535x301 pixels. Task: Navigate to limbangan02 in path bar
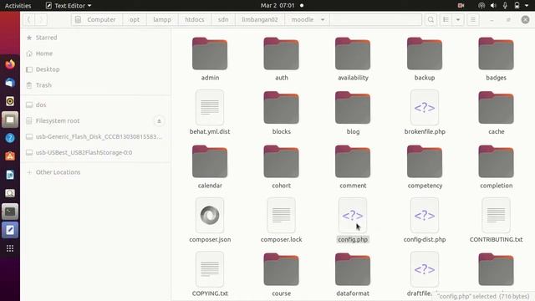click(x=260, y=20)
